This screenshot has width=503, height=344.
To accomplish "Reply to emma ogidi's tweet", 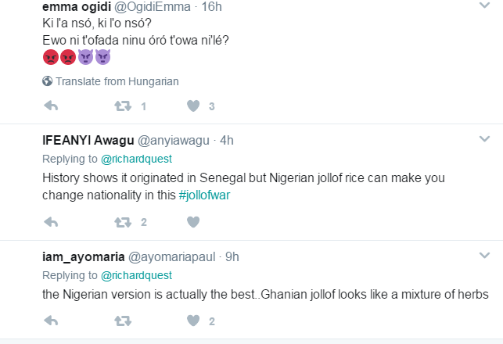I will tap(51, 106).
